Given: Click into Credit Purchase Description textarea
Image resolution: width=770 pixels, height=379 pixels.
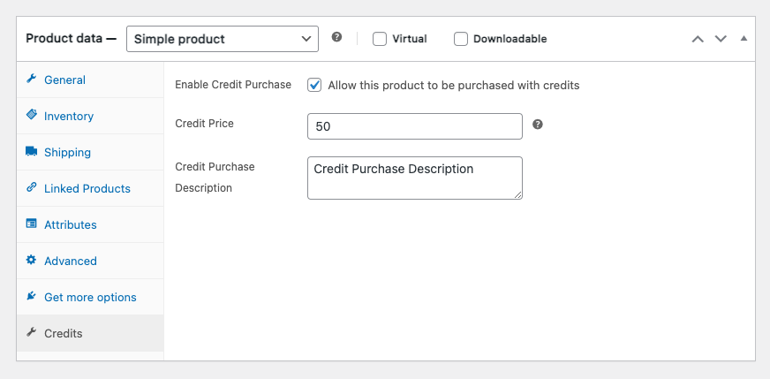Looking at the screenshot, I should (x=414, y=178).
